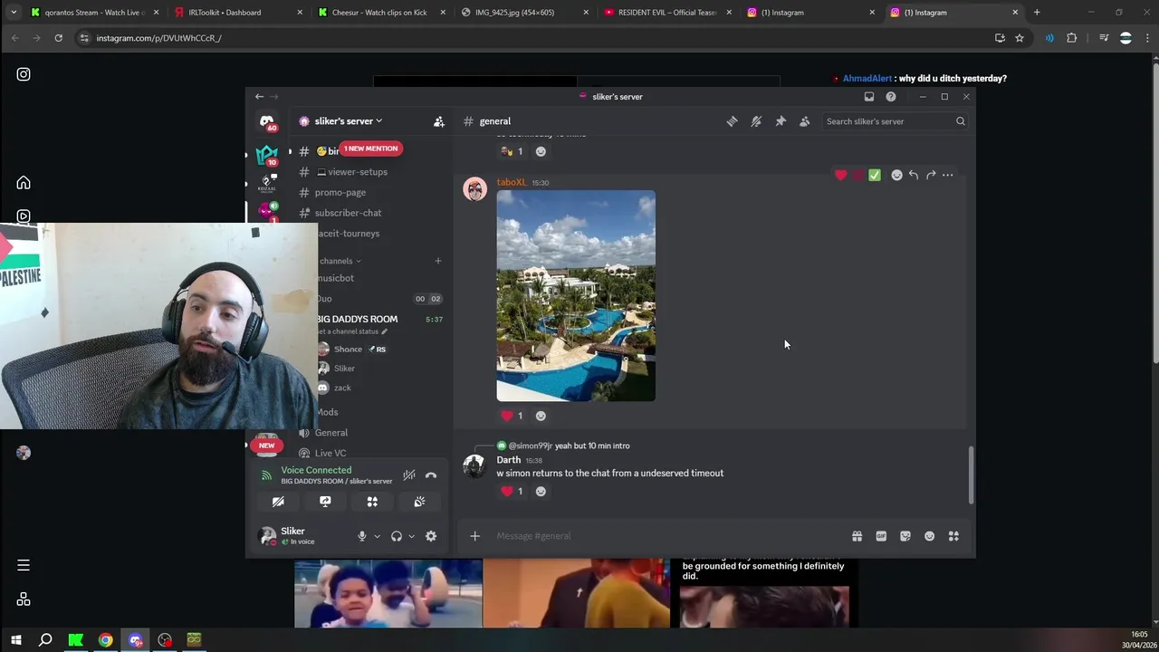Click the Discord chat scrollbar thumb
Screen dimensions: 1159x652
pyautogui.click(x=971, y=475)
